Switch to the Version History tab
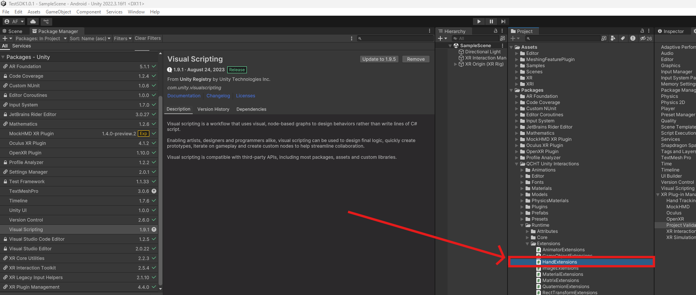 (213, 109)
